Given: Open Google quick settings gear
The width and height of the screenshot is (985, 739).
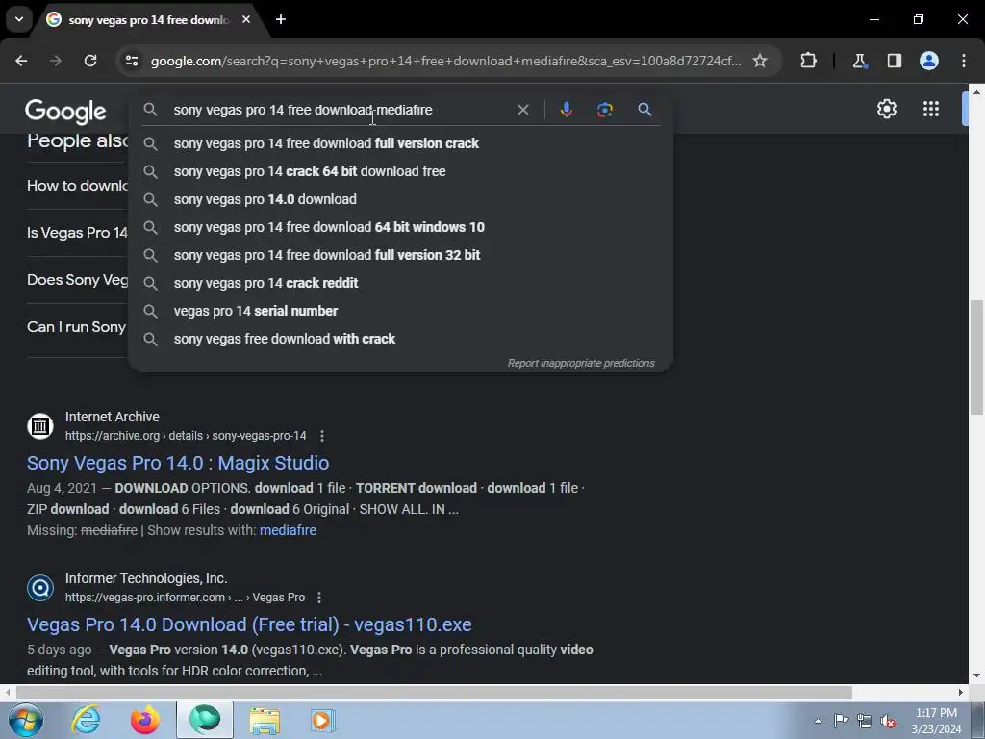Looking at the screenshot, I should point(886,110).
